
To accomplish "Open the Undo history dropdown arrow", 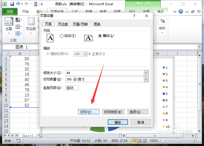I will (22, 4).
